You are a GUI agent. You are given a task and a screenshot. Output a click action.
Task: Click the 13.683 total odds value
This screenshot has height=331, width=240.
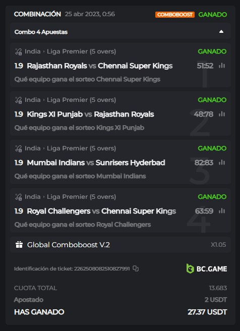(x=218, y=288)
